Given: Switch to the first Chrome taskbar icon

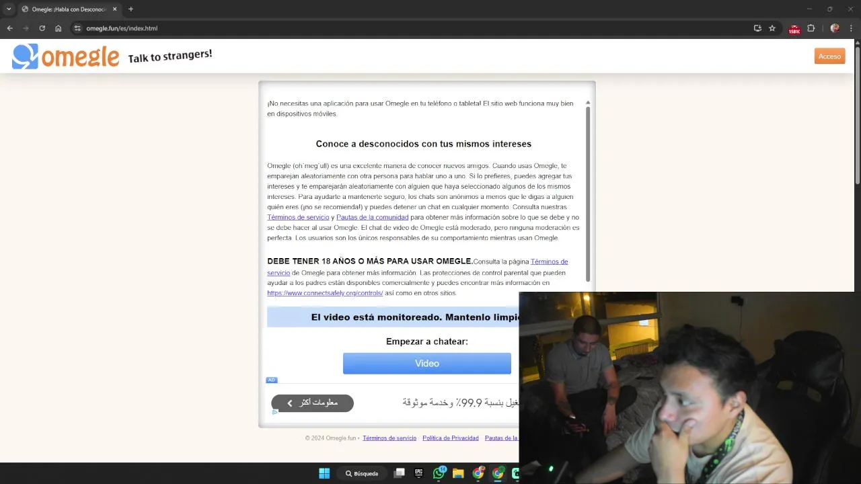Looking at the screenshot, I should (x=478, y=473).
